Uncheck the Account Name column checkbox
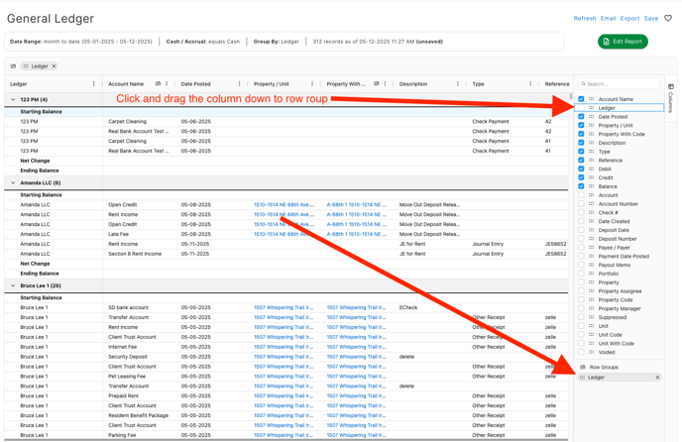 [581, 99]
